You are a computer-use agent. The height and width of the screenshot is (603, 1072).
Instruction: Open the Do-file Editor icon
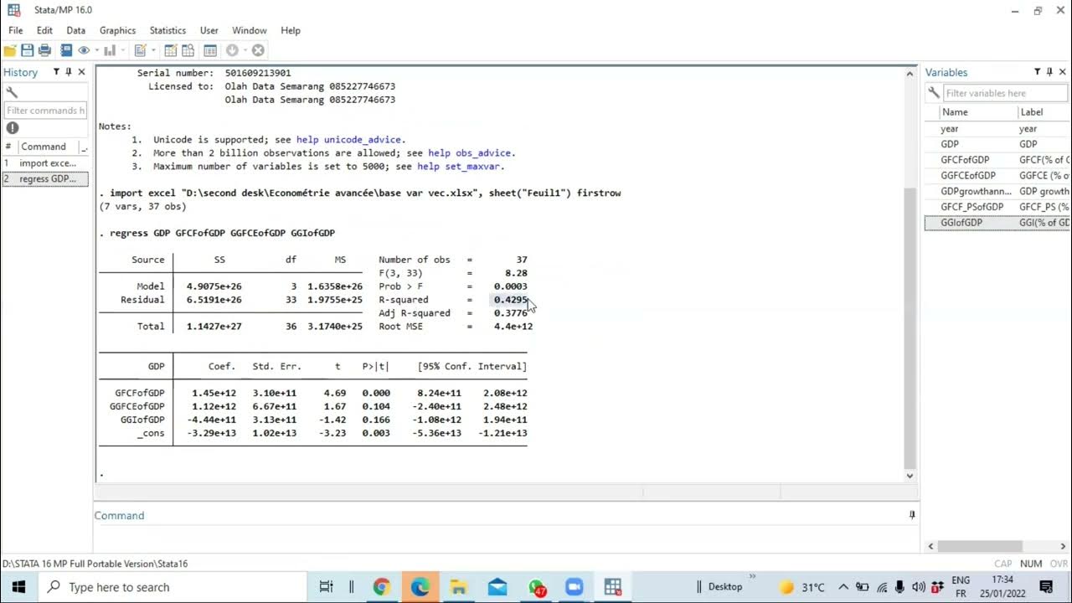point(140,50)
